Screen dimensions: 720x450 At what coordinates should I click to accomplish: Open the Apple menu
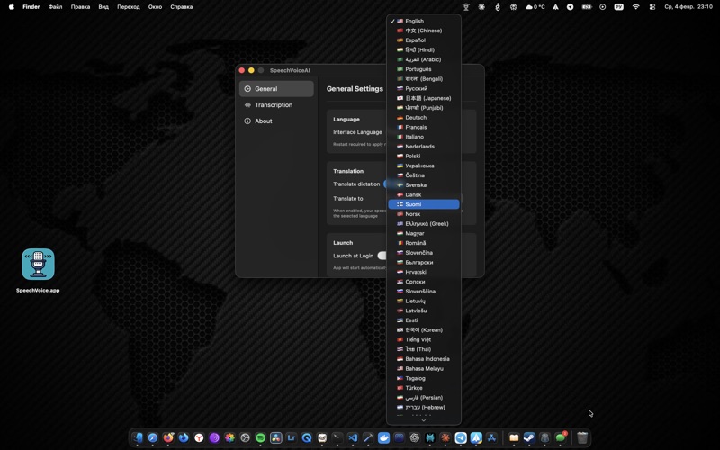[12, 7]
